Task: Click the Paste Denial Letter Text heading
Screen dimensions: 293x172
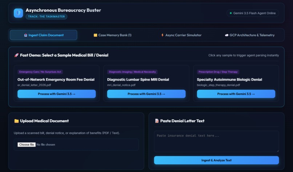Action: click(x=182, y=121)
